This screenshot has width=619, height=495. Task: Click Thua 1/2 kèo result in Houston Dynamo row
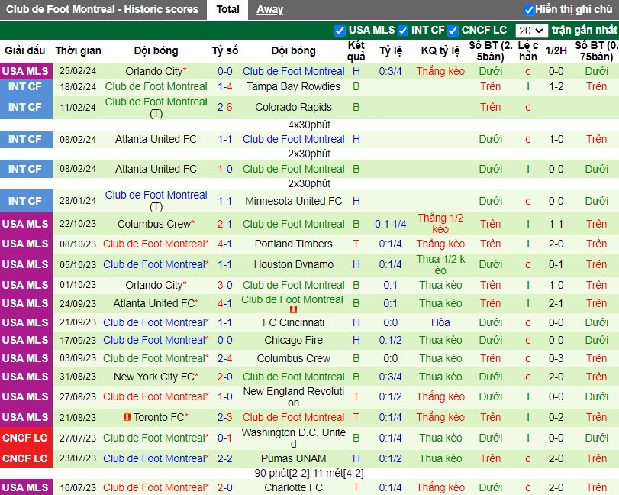coord(440,264)
